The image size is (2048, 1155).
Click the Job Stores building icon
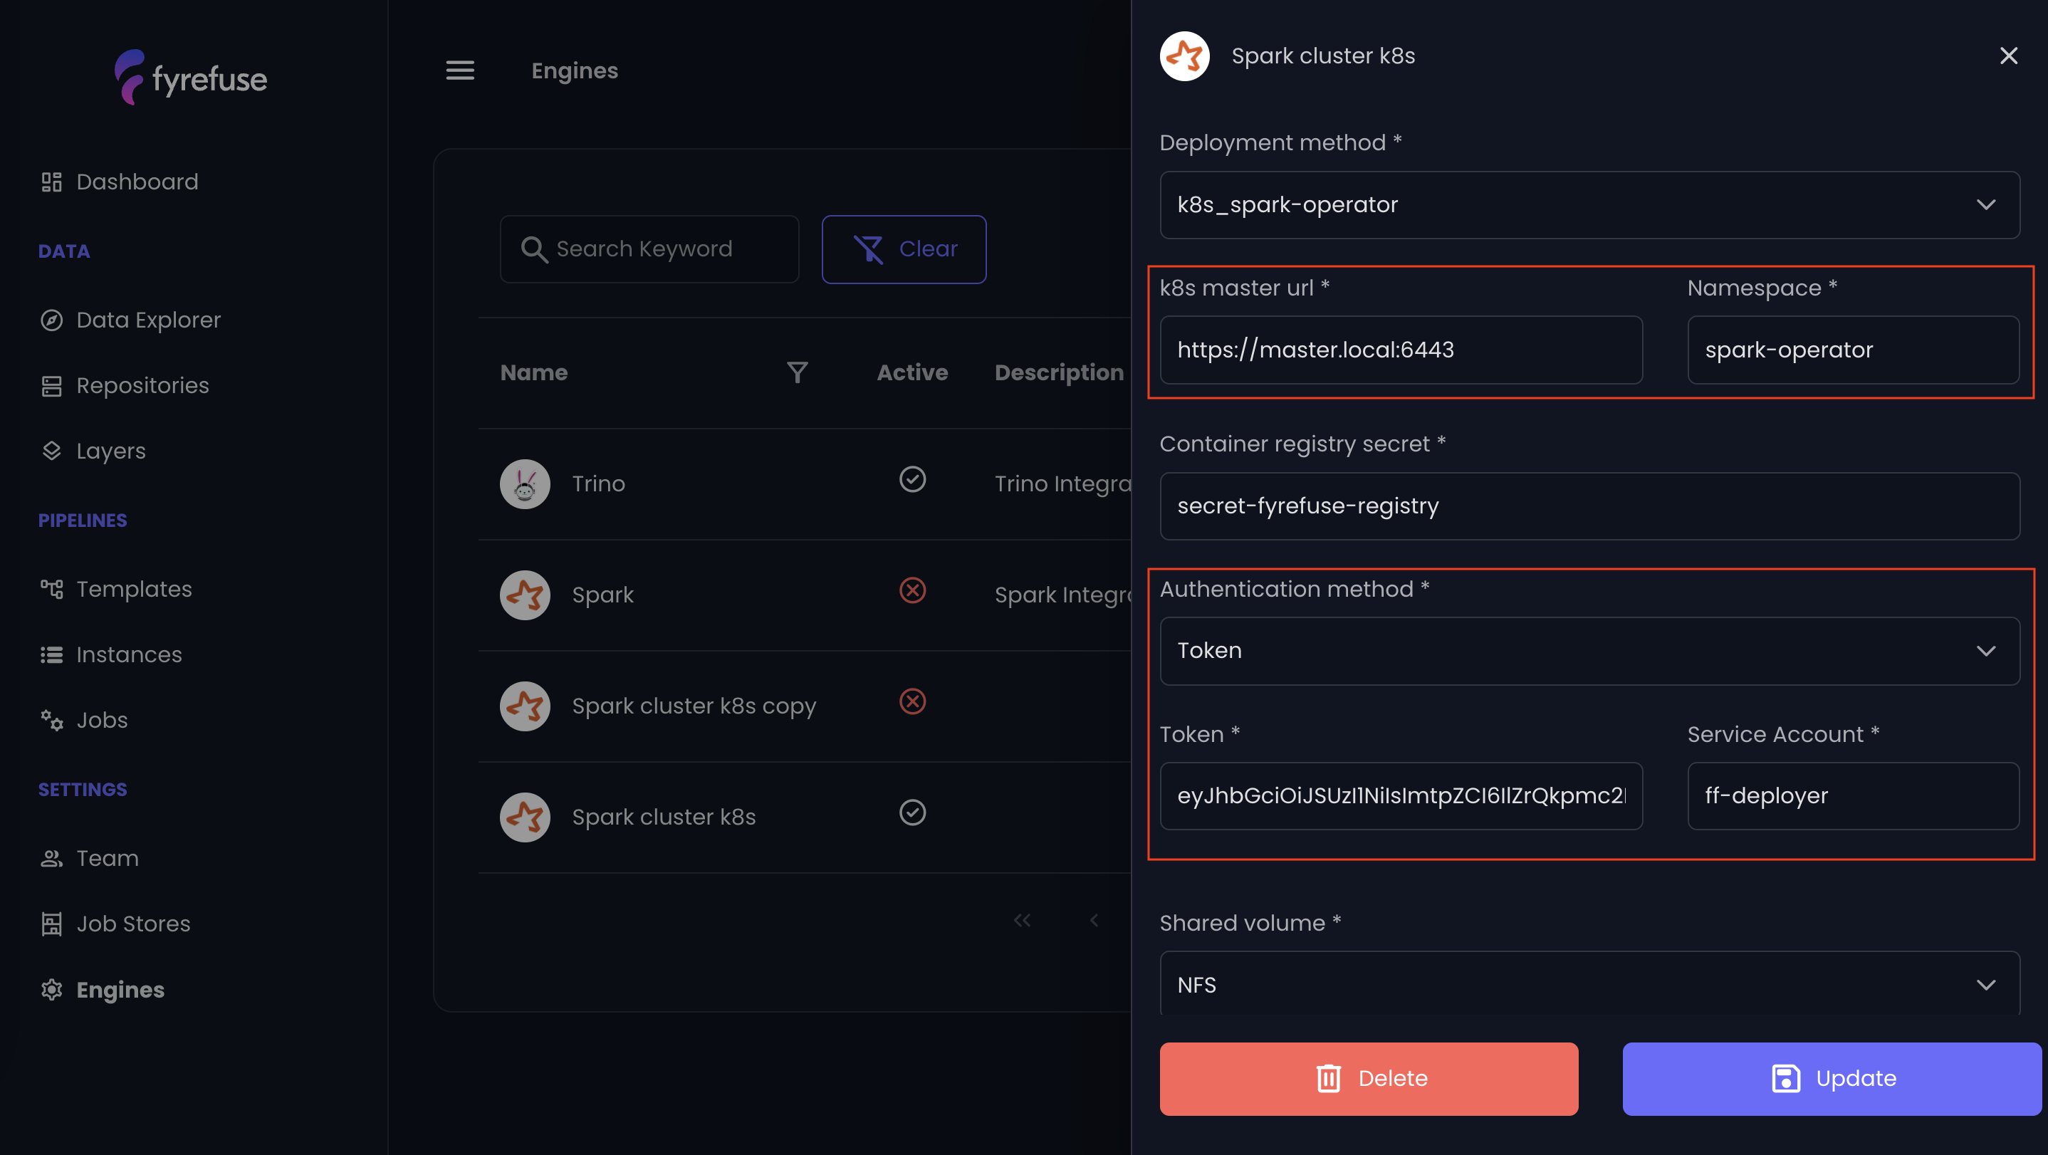pyautogui.click(x=52, y=924)
